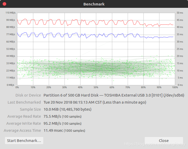The height and width of the screenshot is (149, 188).
Task: Click the 99 MB/s axis label
Action: (11, 20)
